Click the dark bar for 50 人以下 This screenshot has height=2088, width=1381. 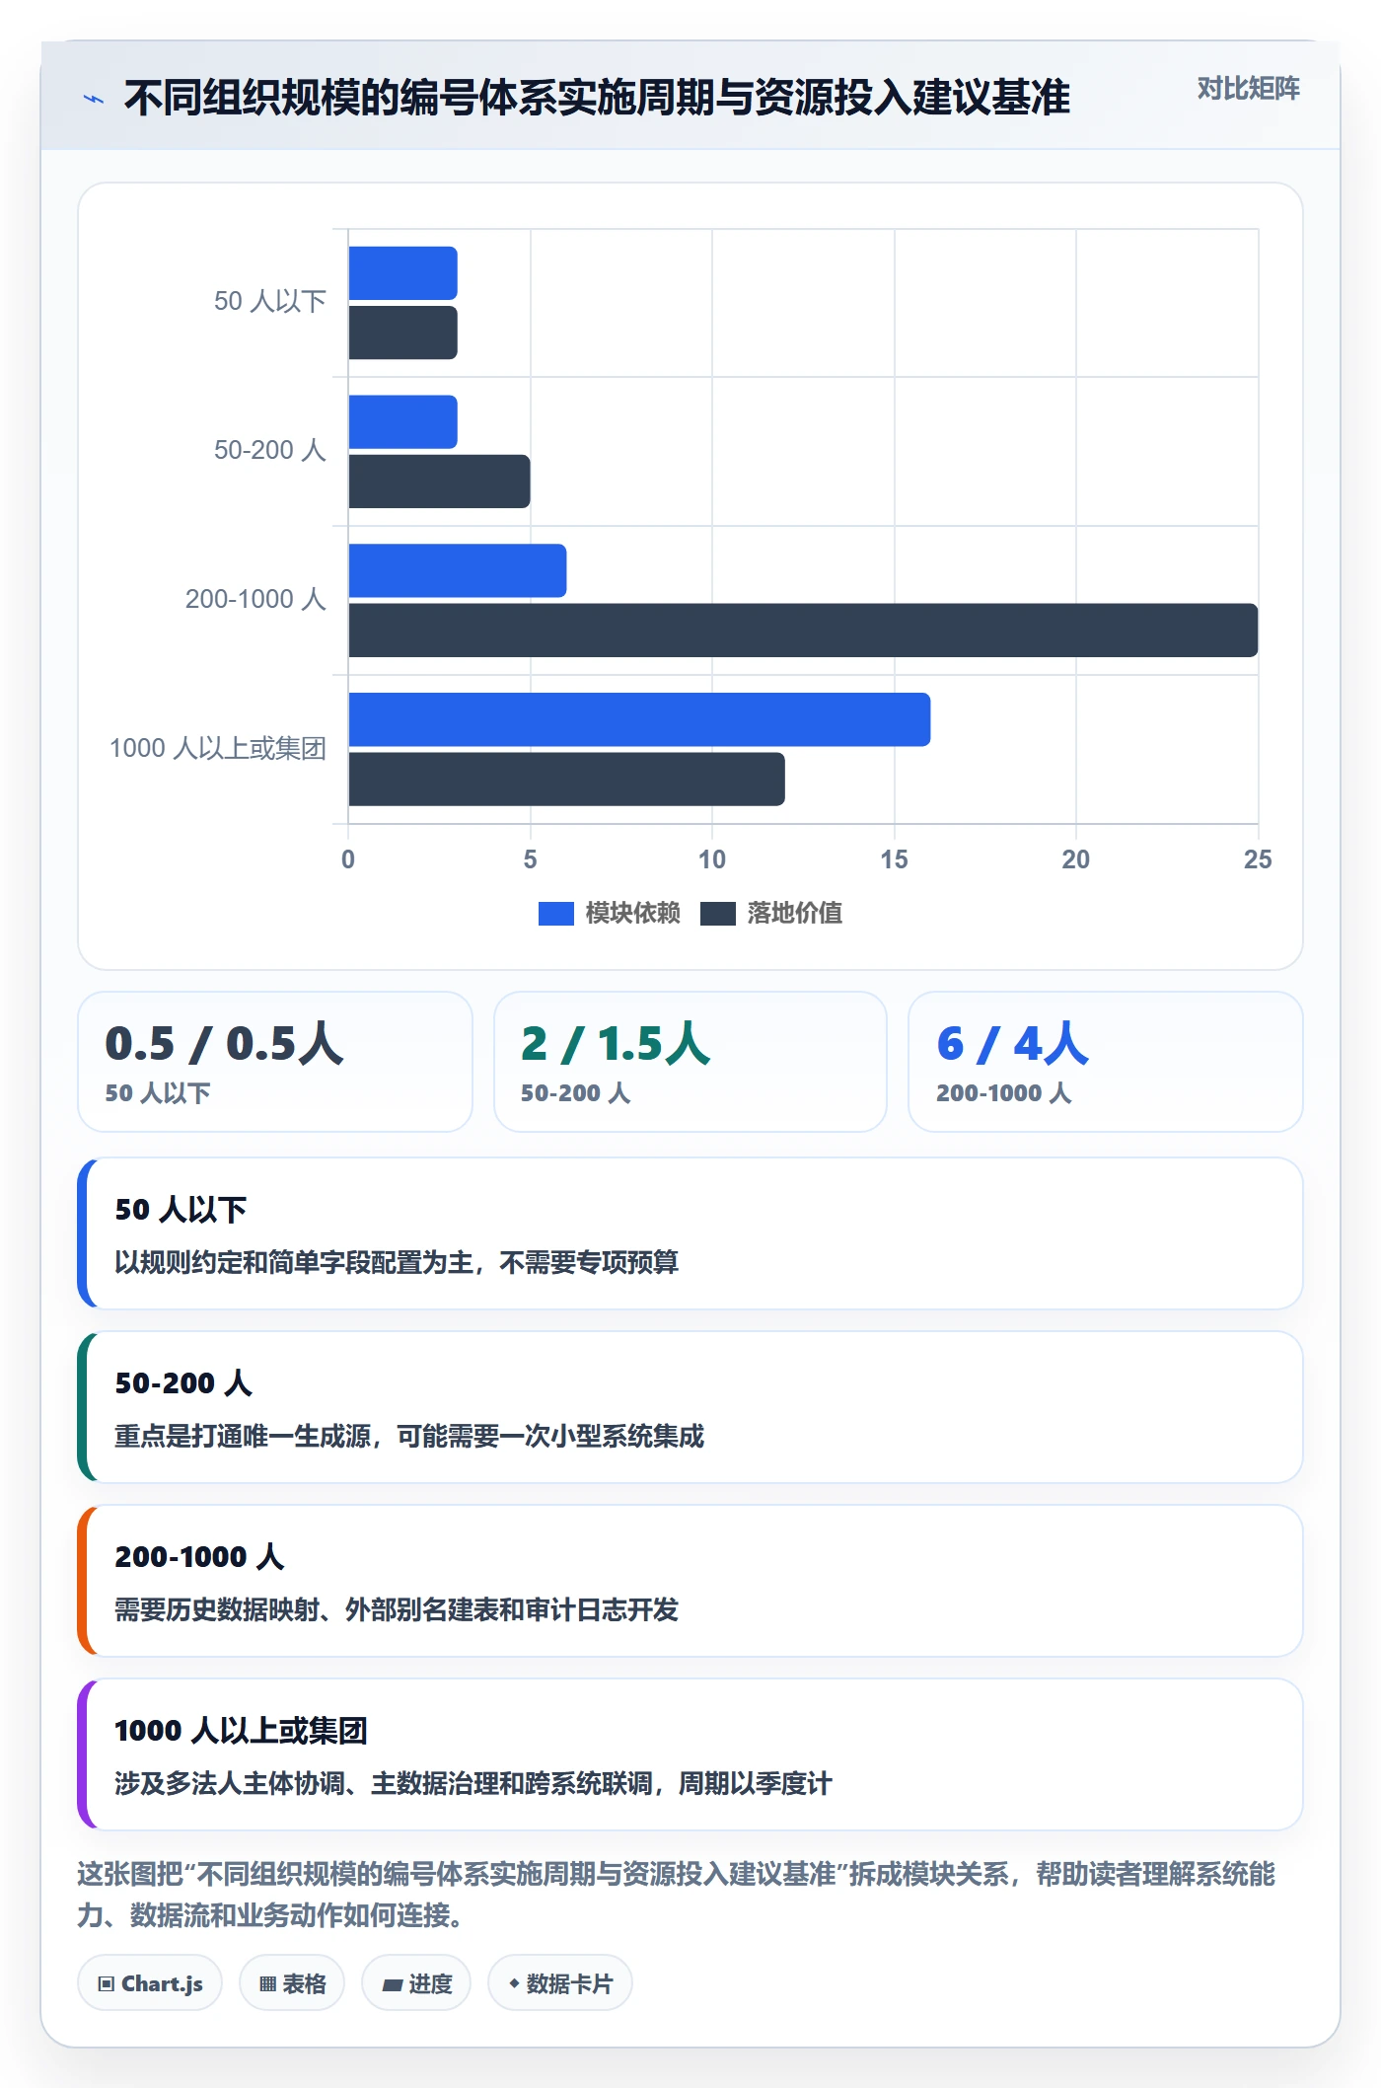(x=402, y=333)
